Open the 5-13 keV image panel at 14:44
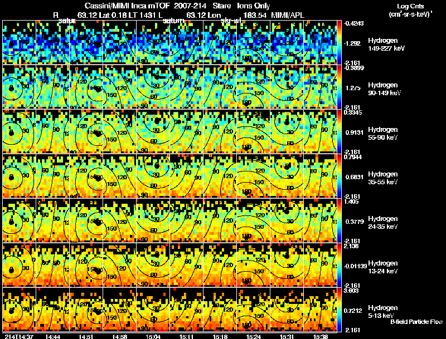This screenshot has height=339, width=446. [52, 309]
